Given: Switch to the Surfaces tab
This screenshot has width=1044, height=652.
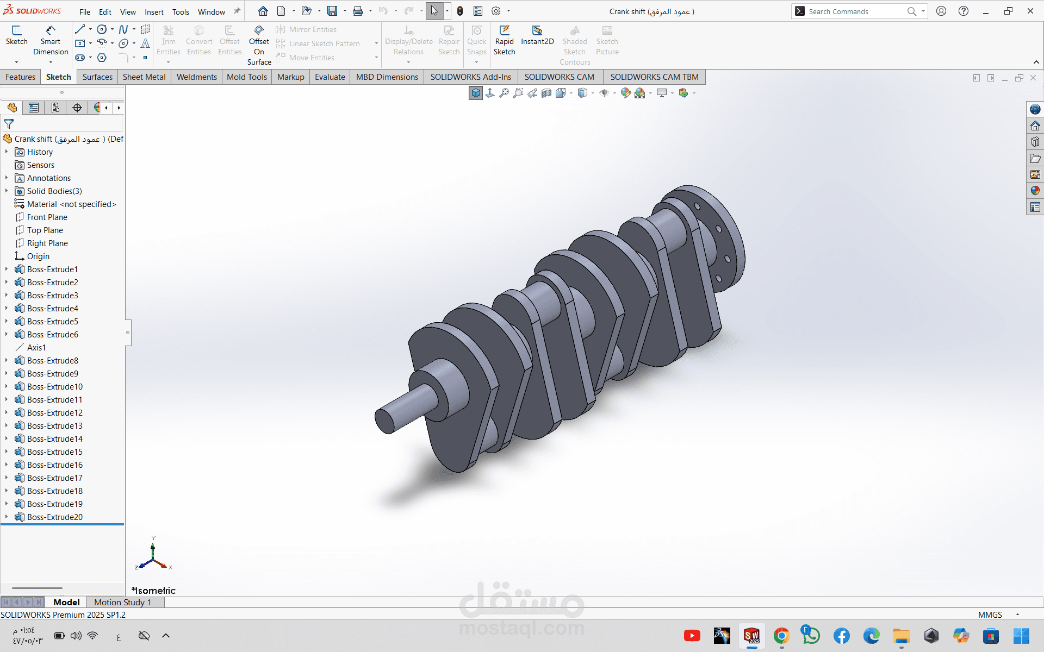Looking at the screenshot, I should click(x=97, y=77).
